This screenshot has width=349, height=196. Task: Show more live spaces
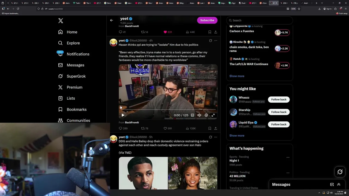point(237,76)
